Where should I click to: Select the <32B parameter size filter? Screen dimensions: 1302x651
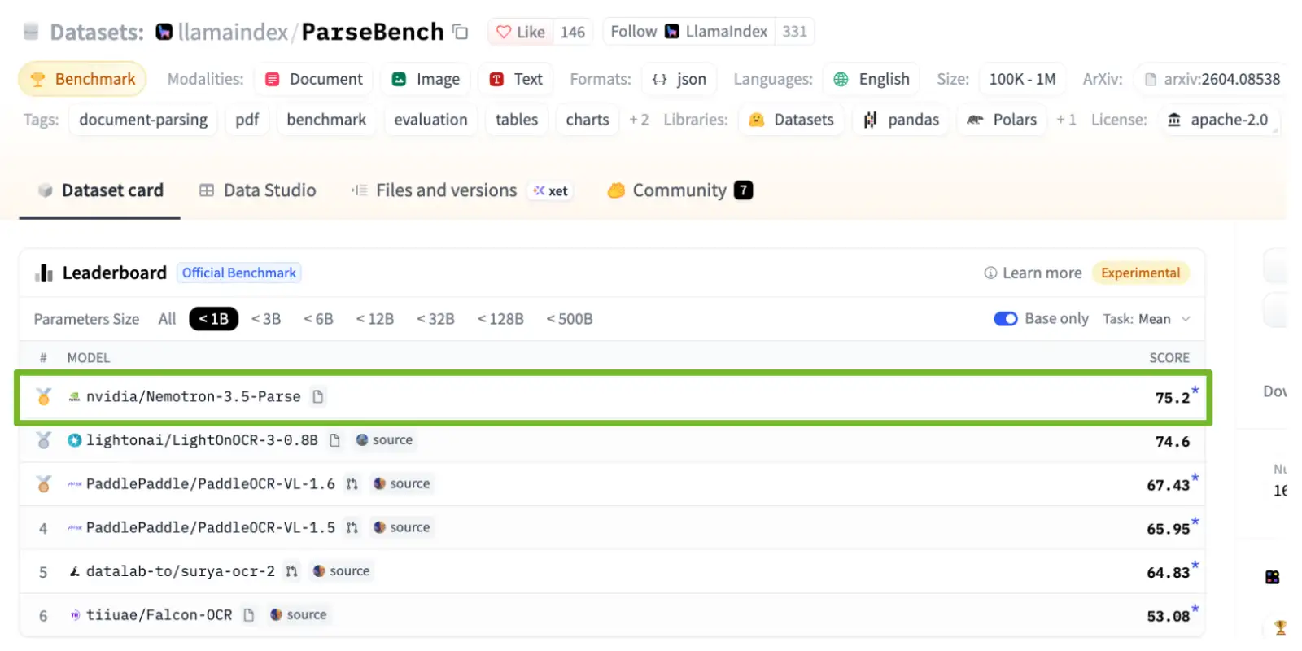coord(435,319)
